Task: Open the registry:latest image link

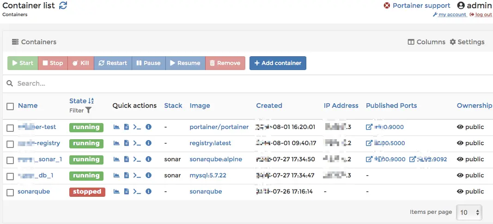Action: 210,143
